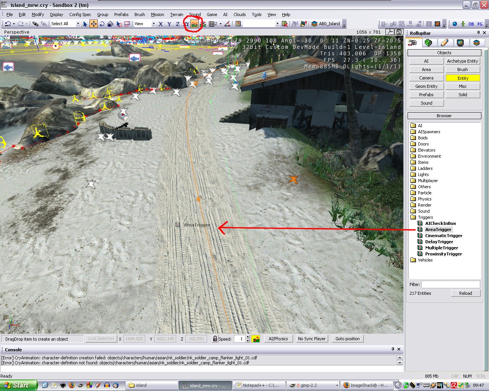Click the terrain collision colored icon
The height and width of the screenshot is (391, 489).
point(256,339)
